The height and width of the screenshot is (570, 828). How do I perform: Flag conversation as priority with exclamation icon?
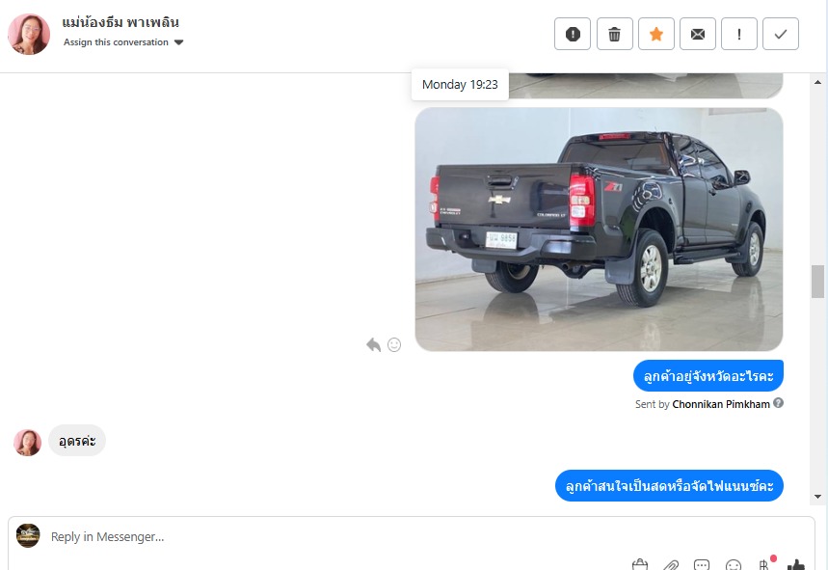pos(738,34)
